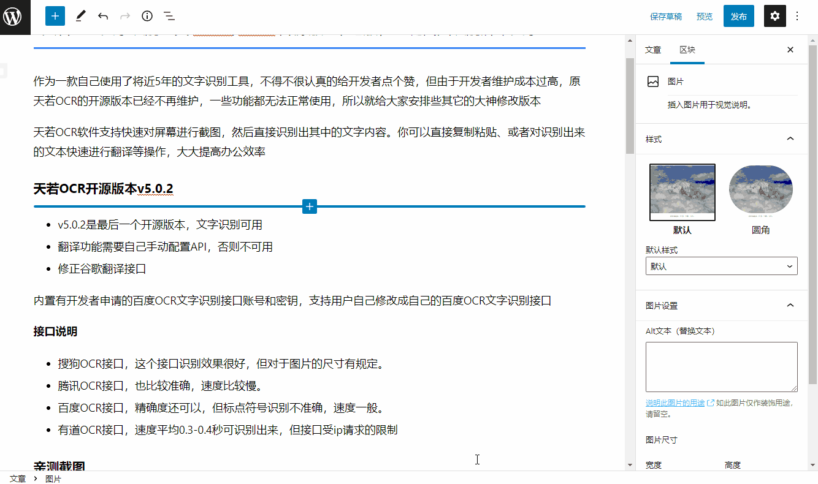Click the 接口说明 subheading
818x484 pixels.
(55, 331)
